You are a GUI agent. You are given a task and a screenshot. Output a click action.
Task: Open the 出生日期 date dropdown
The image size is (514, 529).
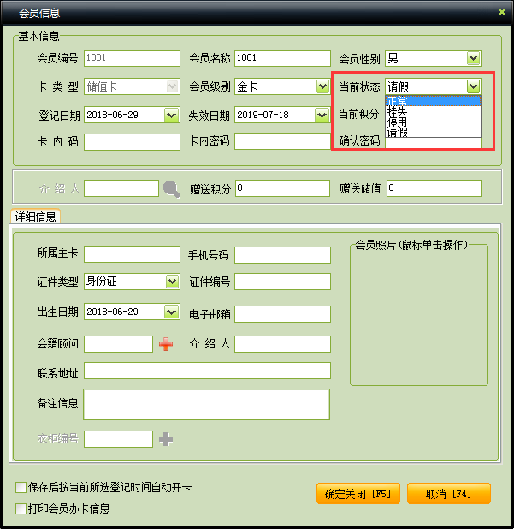(171, 312)
